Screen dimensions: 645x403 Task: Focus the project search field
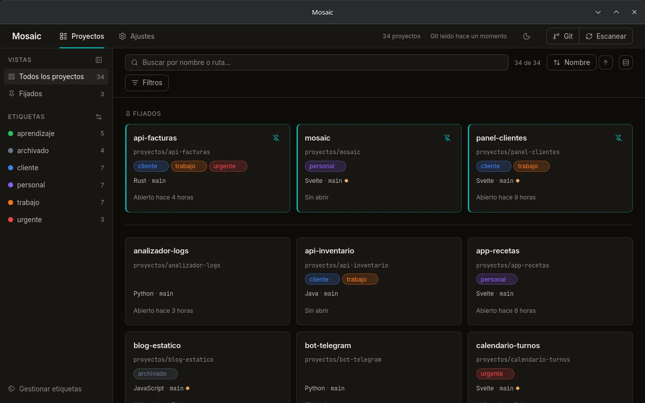click(x=316, y=62)
